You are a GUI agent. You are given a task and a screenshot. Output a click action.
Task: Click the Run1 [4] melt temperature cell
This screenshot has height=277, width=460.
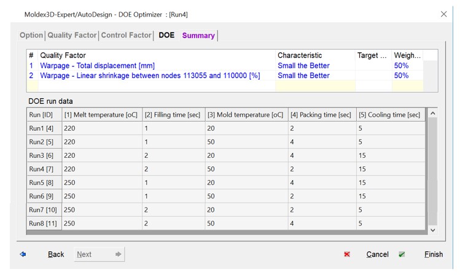coord(101,128)
